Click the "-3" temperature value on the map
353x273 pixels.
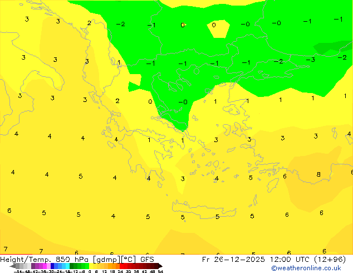(x=311, y=60)
